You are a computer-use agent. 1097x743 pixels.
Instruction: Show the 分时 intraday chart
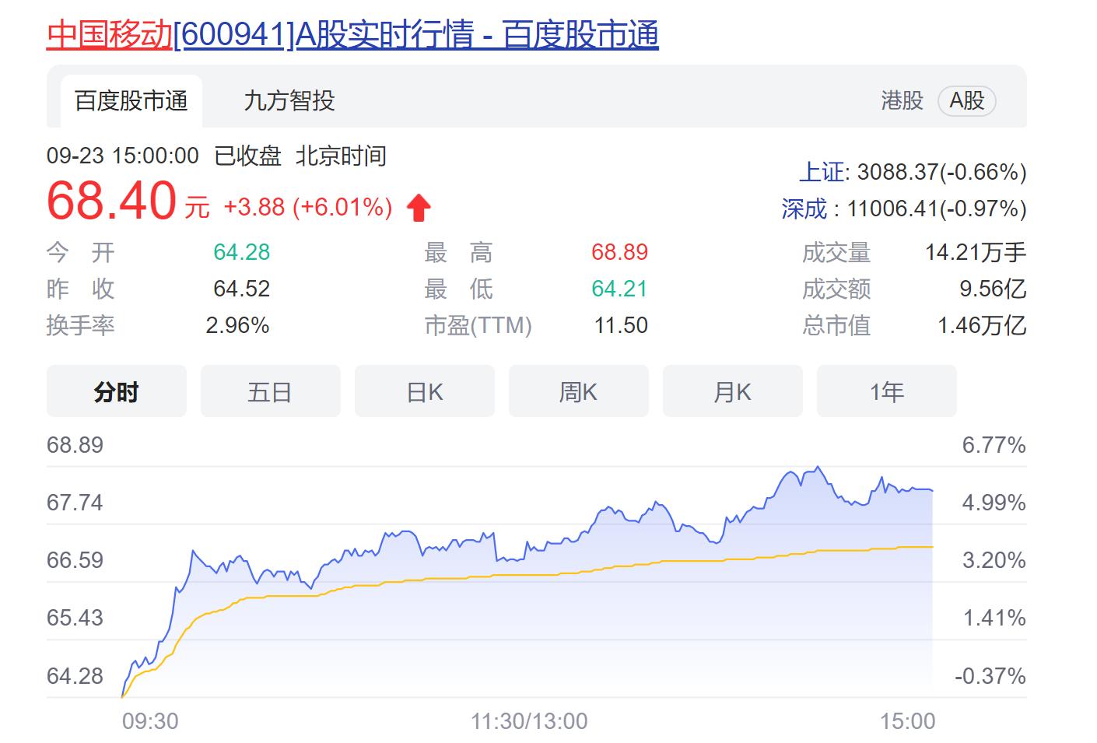click(x=117, y=391)
